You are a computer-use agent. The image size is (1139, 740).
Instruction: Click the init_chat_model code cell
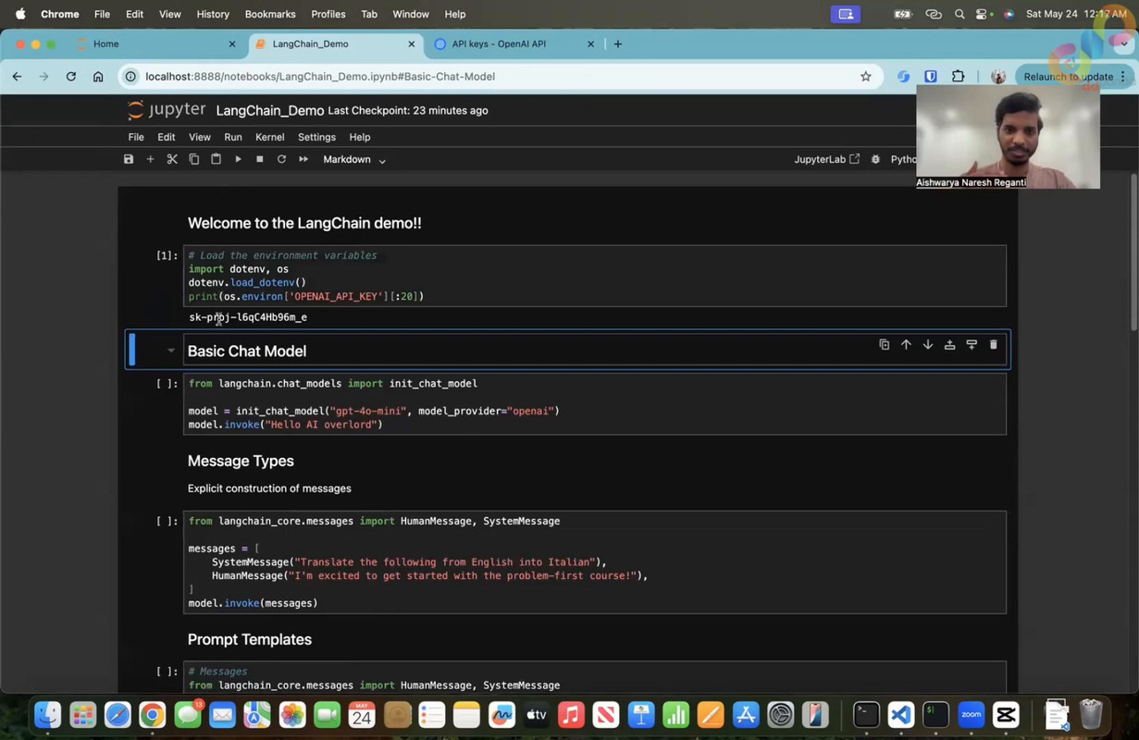[x=595, y=404]
